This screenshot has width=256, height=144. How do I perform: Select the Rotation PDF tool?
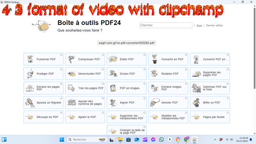[168, 74]
